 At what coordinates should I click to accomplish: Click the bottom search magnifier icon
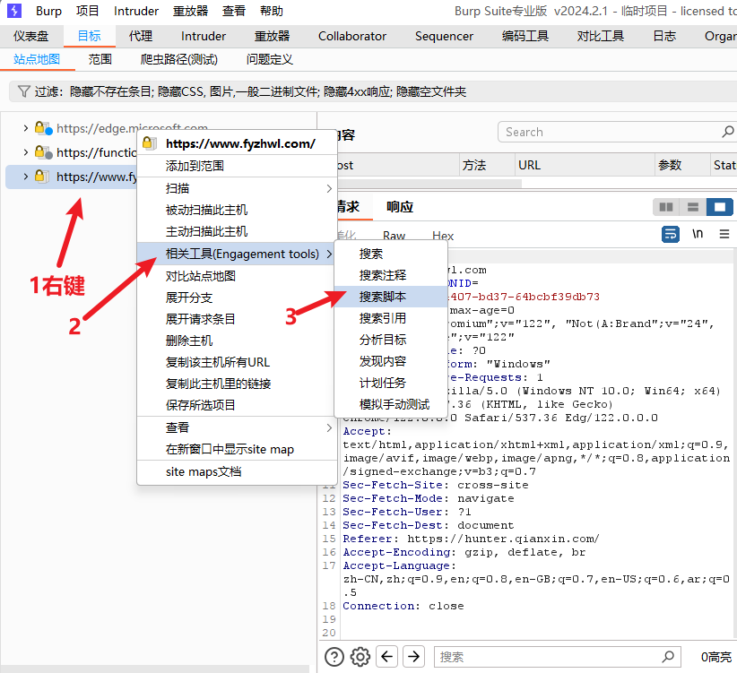tap(668, 656)
